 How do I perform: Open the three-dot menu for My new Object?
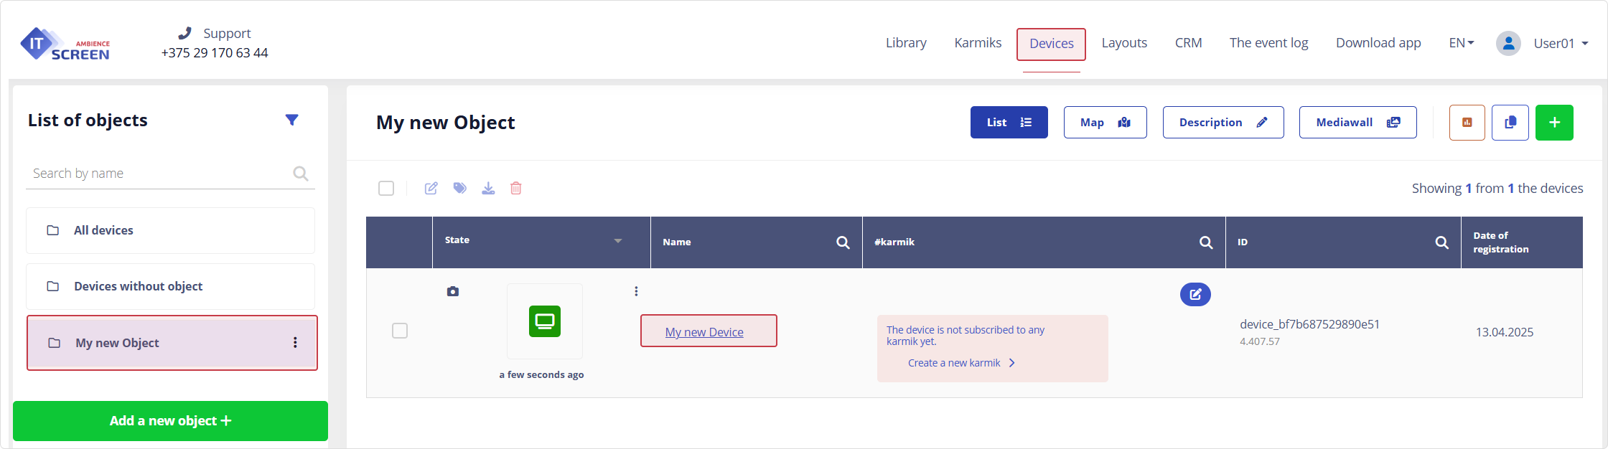click(x=295, y=343)
